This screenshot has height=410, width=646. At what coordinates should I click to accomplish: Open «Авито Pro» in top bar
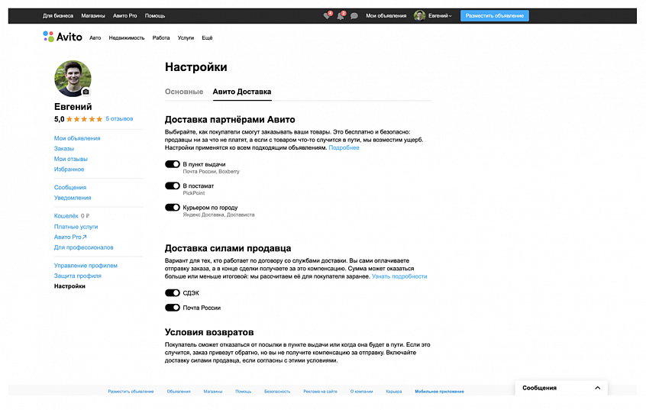(124, 16)
